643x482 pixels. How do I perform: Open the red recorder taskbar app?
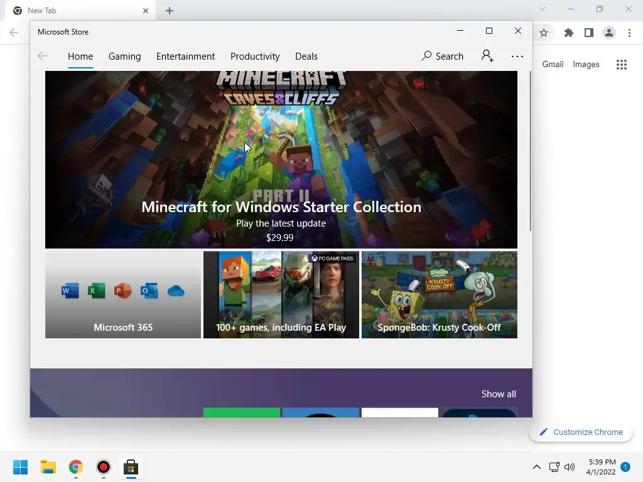tap(104, 467)
